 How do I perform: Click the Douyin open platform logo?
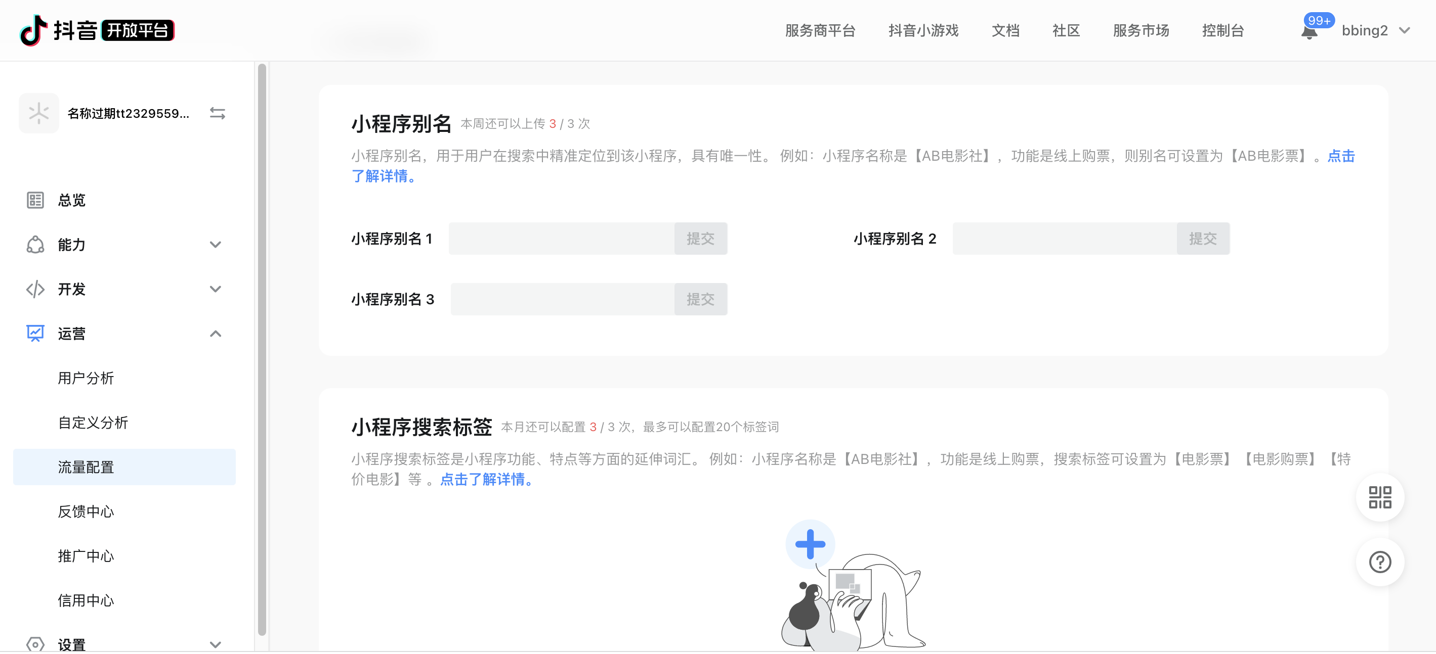tap(97, 30)
